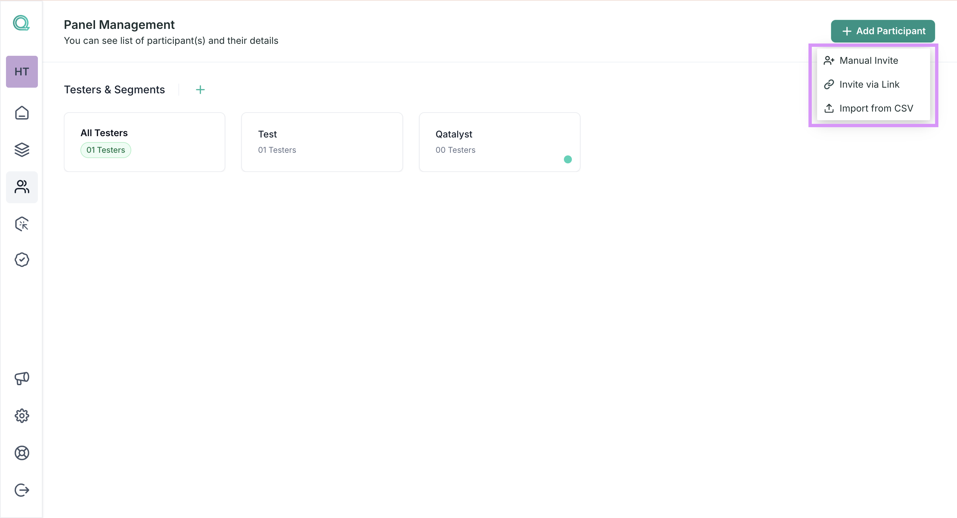Choose Import from CSV option
The width and height of the screenshot is (957, 518).
(873, 108)
